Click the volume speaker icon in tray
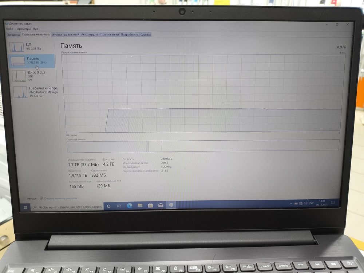364x273 pixels. tap(305, 204)
